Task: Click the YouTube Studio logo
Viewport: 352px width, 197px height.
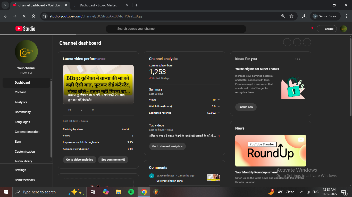Action: pos(25,29)
